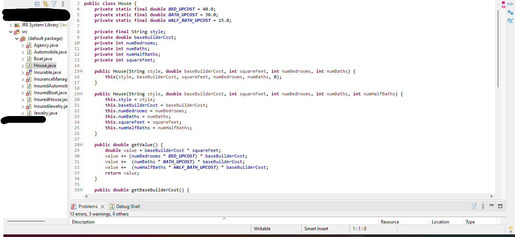Click the Expressions view glasses icon
This screenshot has width=515, height=237.
pyautogui.click(x=510, y=21)
